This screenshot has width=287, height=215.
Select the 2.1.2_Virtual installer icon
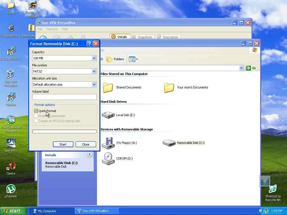point(11,53)
